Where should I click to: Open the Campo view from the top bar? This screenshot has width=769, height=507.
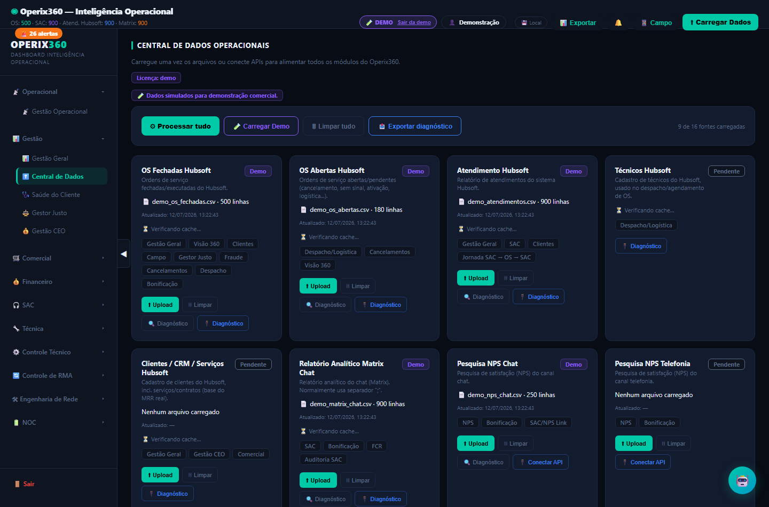pyautogui.click(x=656, y=22)
